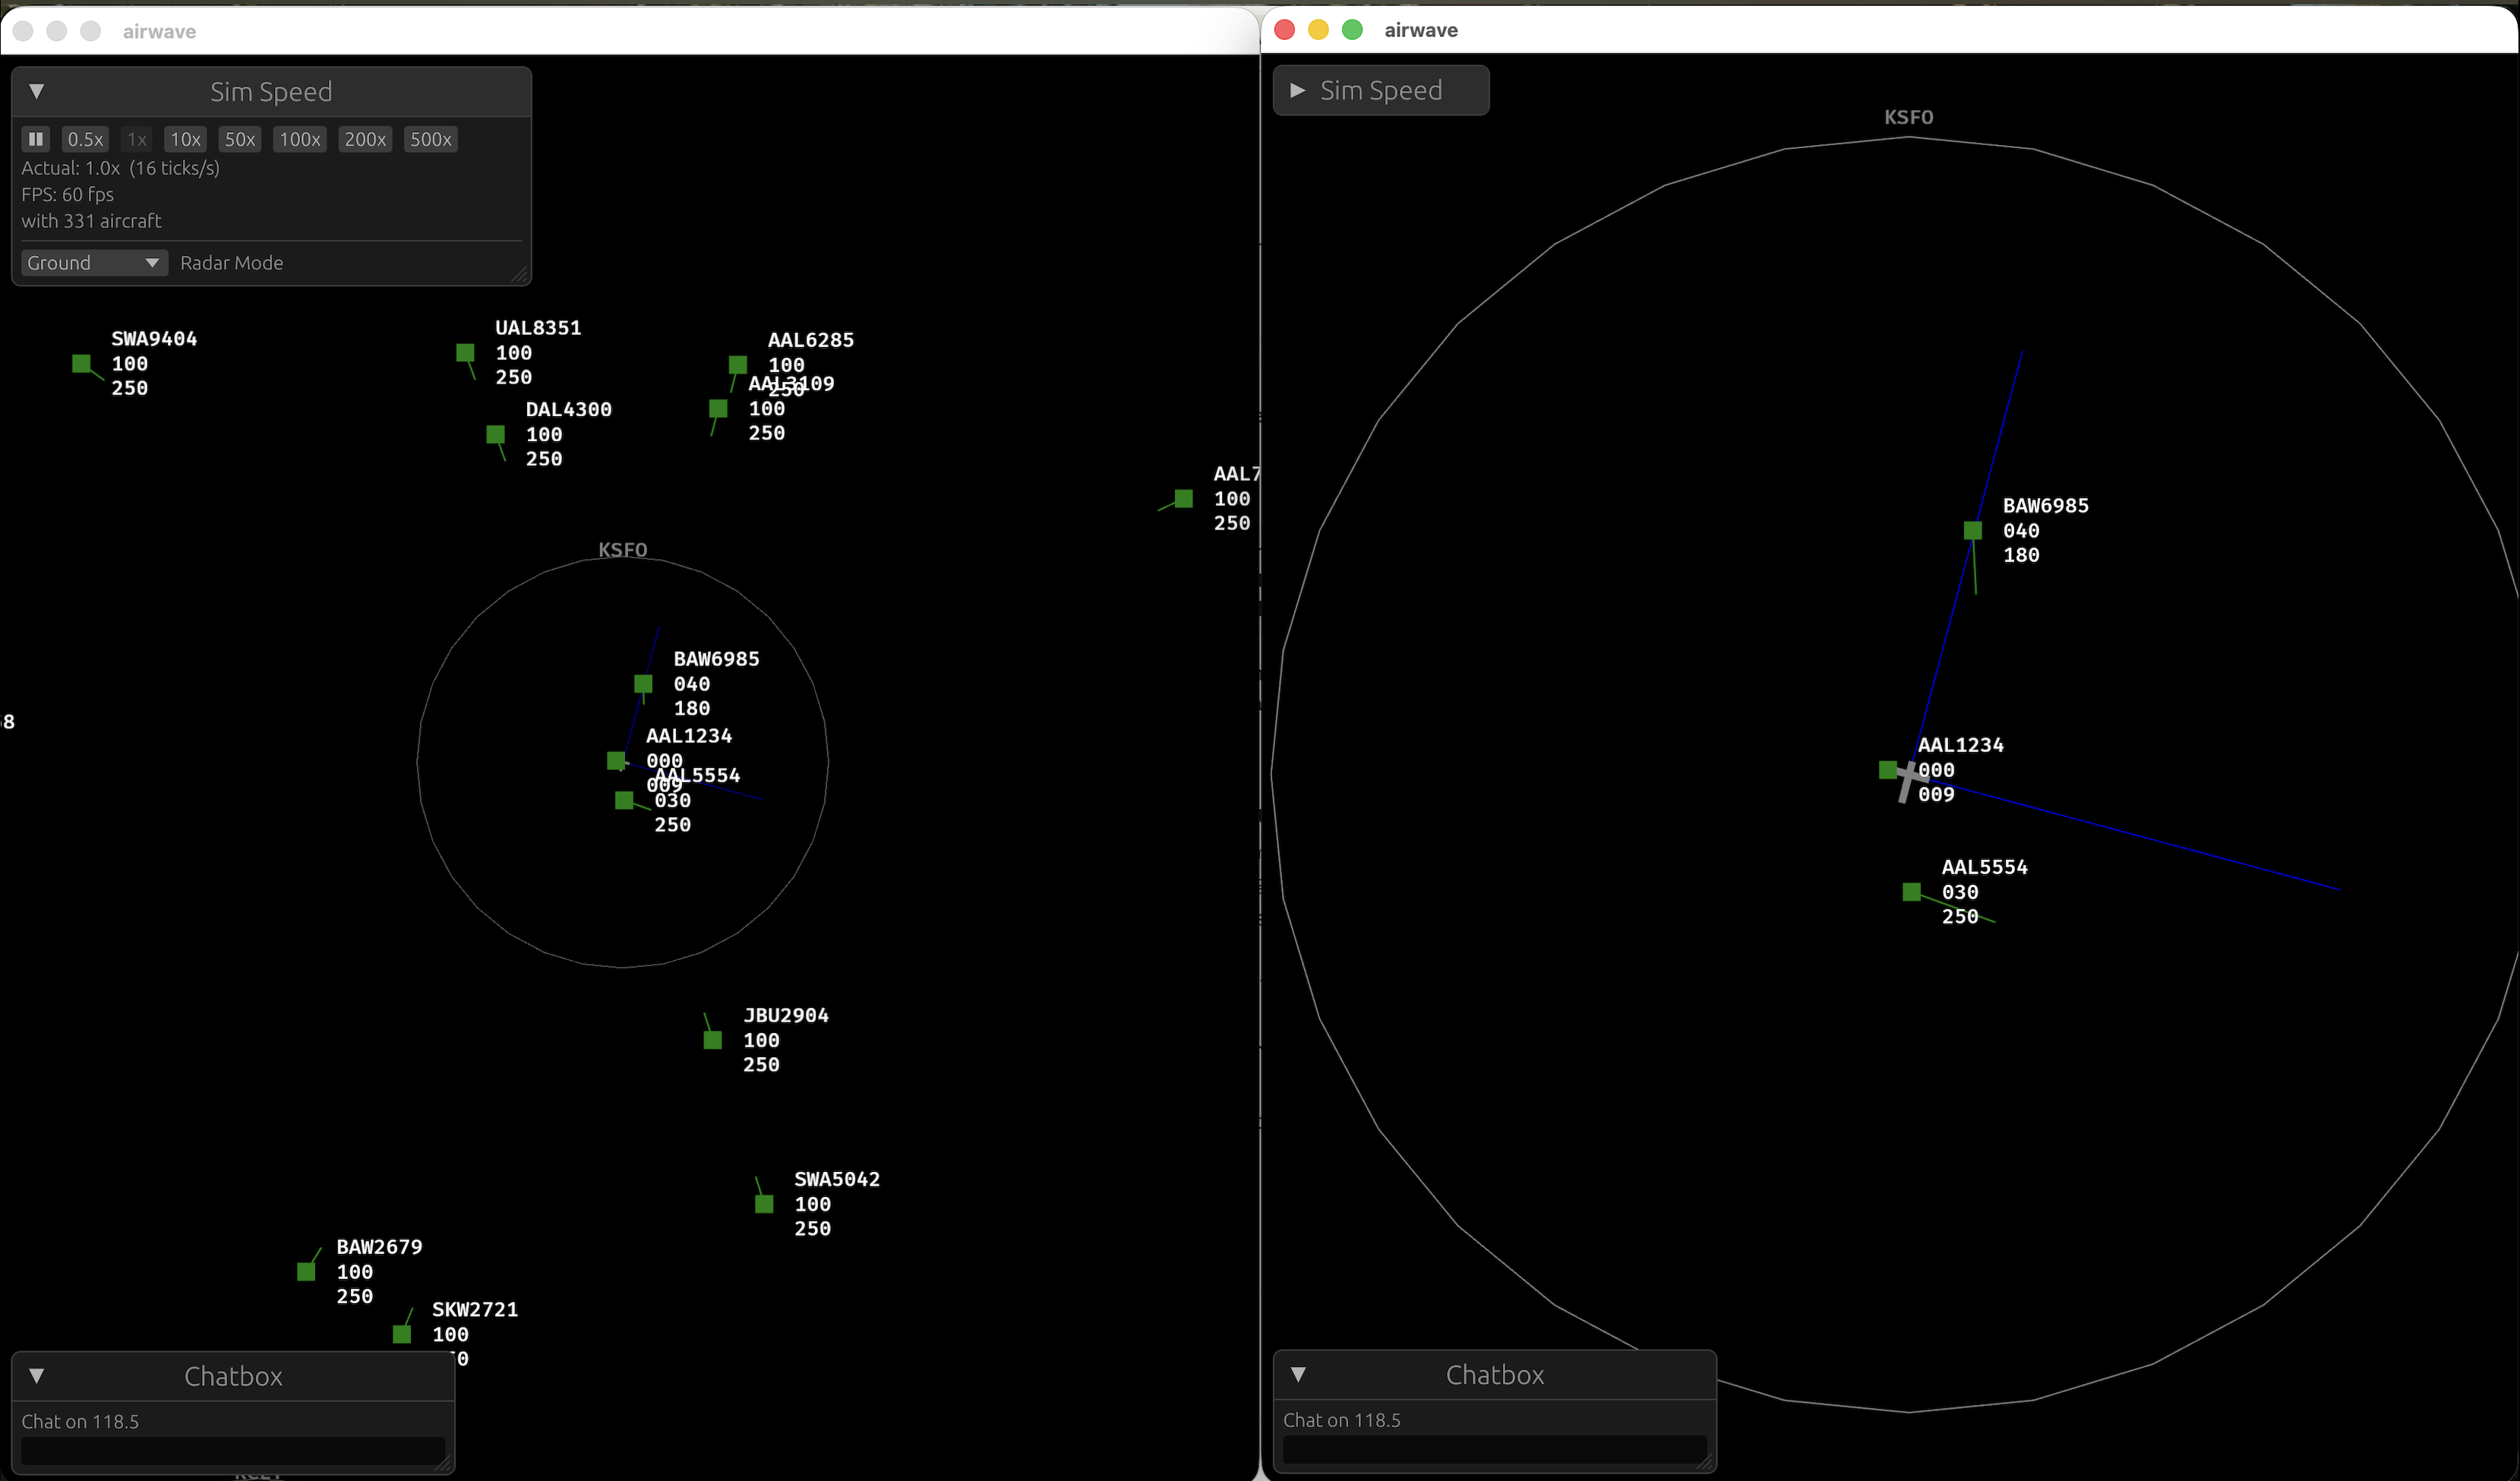Click BAW6985 blip in right window
Screen dimensions: 2520x1481
tap(1972, 530)
